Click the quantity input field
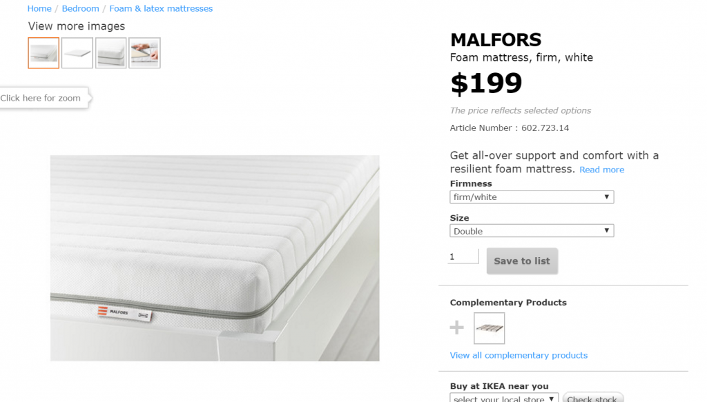This screenshot has width=707, height=402. (463, 257)
